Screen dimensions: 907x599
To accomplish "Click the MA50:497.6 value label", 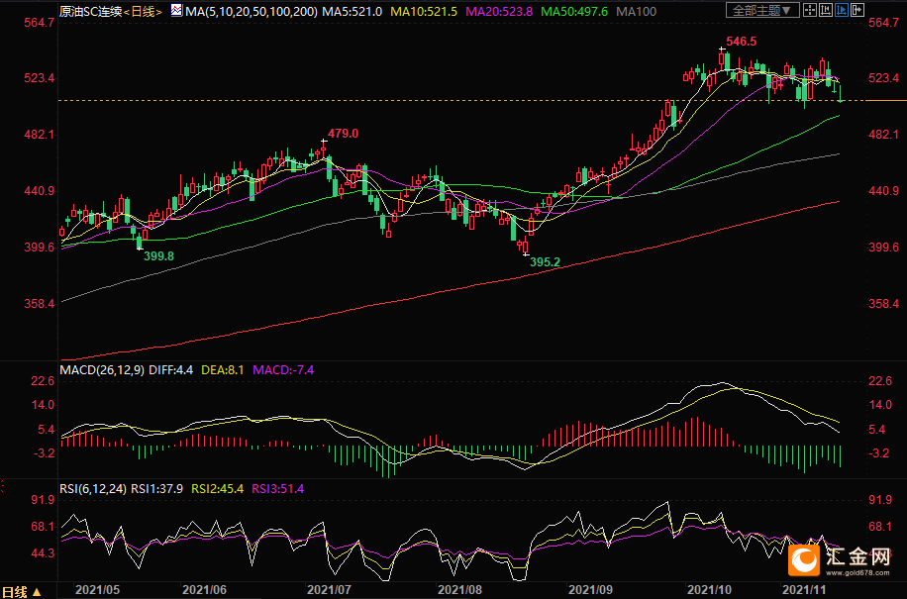I will tap(574, 11).
